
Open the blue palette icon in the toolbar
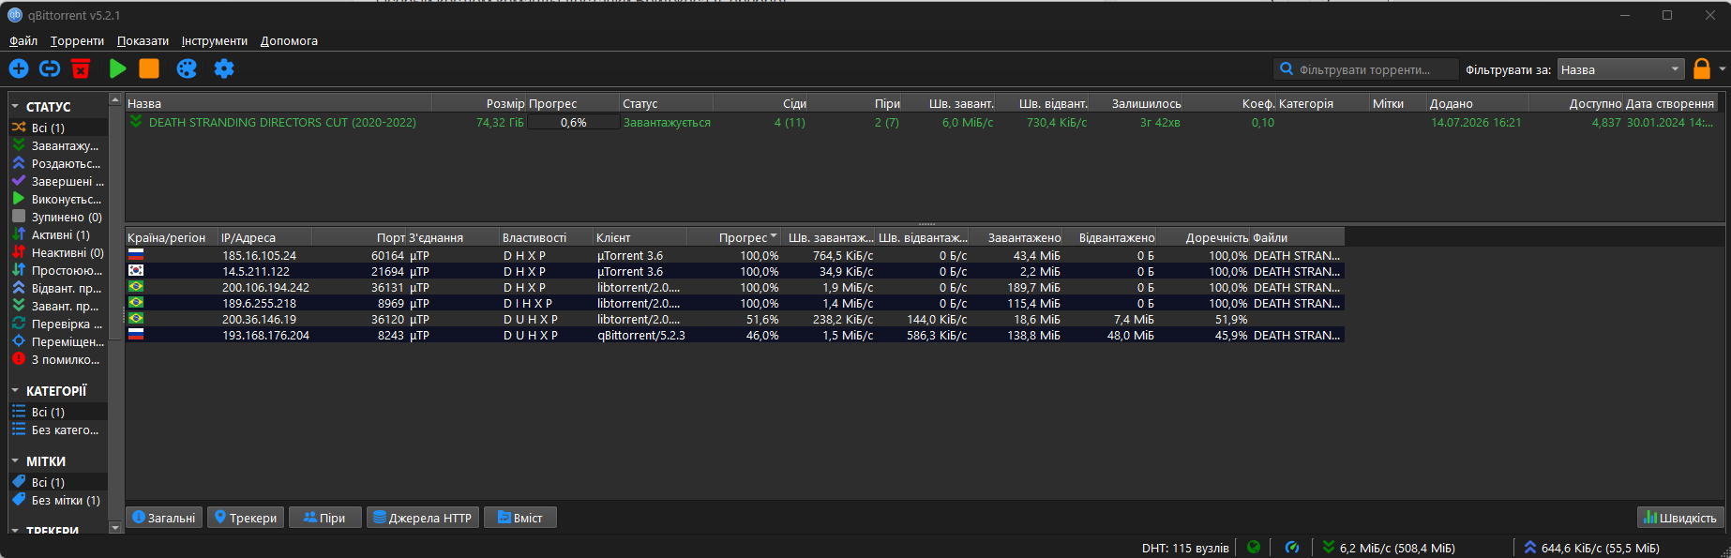point(187,68)
